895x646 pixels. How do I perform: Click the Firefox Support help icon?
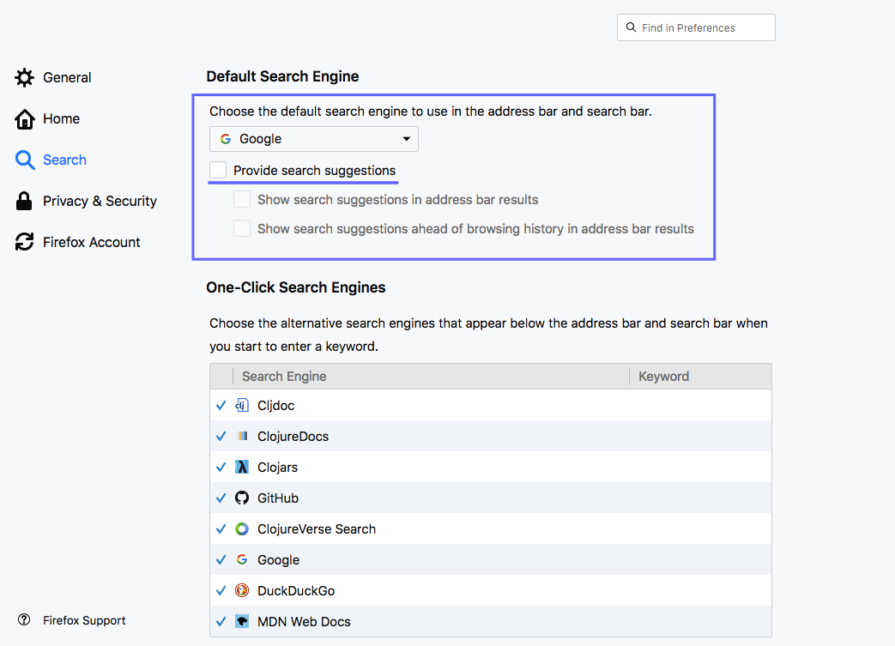(24, 619)
